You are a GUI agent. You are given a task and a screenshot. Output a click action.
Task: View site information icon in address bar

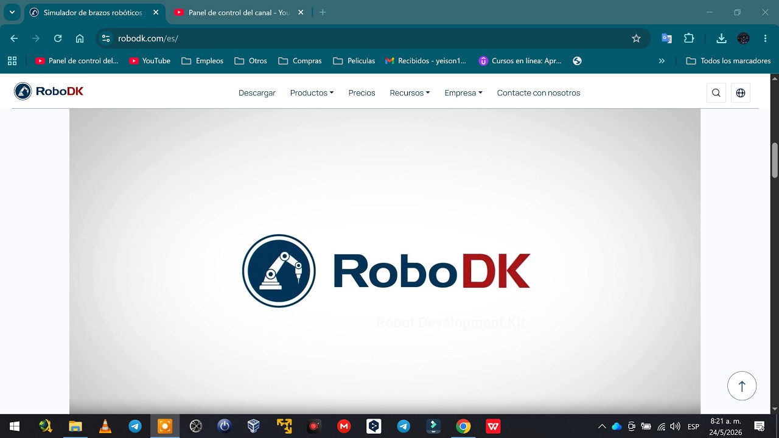(x=106, y=38)
